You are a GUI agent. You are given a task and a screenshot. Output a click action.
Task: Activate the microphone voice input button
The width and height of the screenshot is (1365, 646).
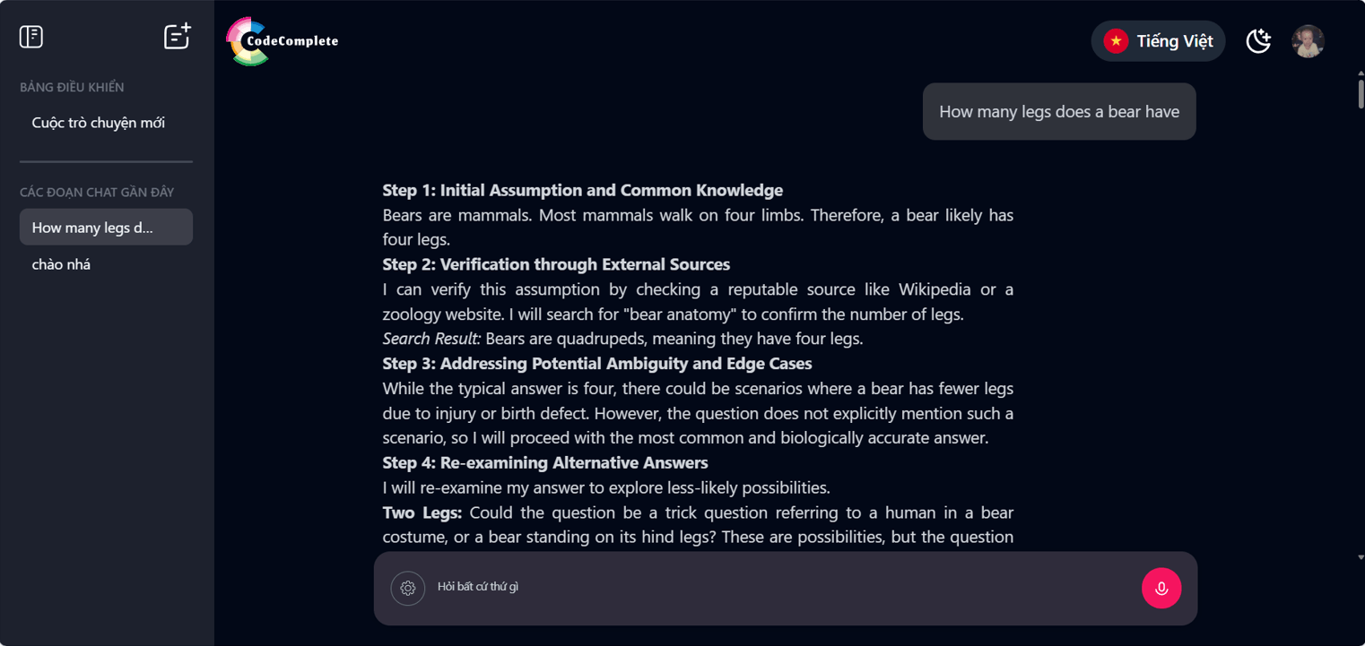tap(1161, 589)
